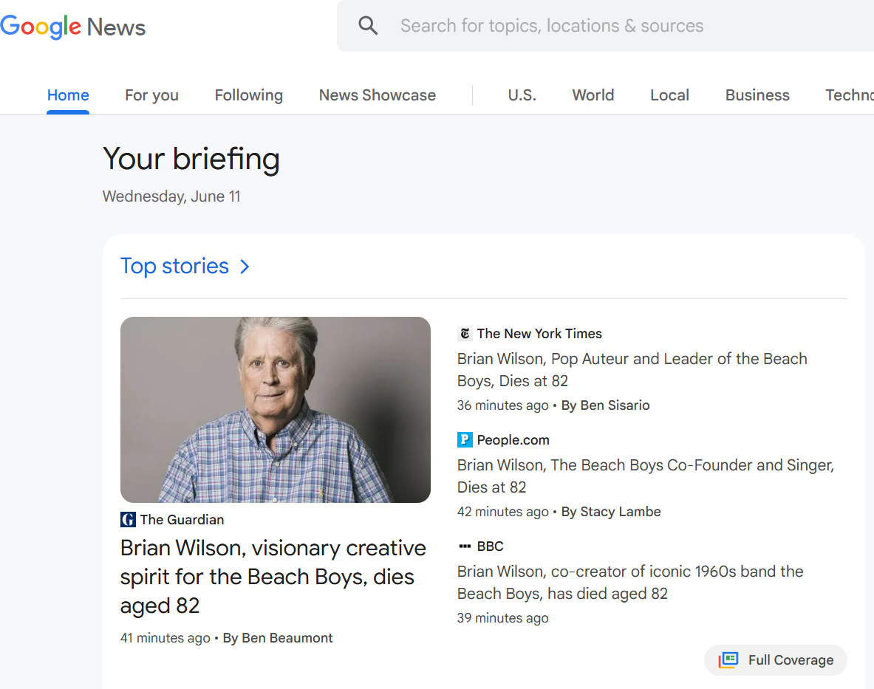Click The Guardian logo icon
The width and height of the screenshot is (874, 689).
(128, 520)
